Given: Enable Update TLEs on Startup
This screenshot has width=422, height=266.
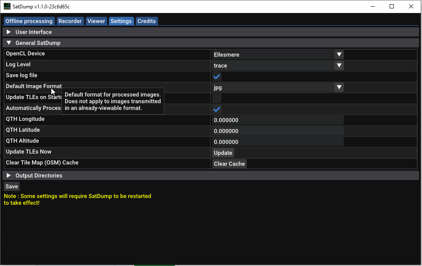Looking at the screenshot, I should pos(216,98).
